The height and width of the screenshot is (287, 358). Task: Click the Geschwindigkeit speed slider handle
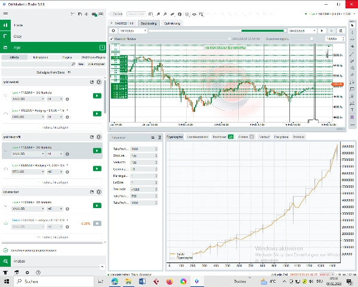(x=311, y=39)
